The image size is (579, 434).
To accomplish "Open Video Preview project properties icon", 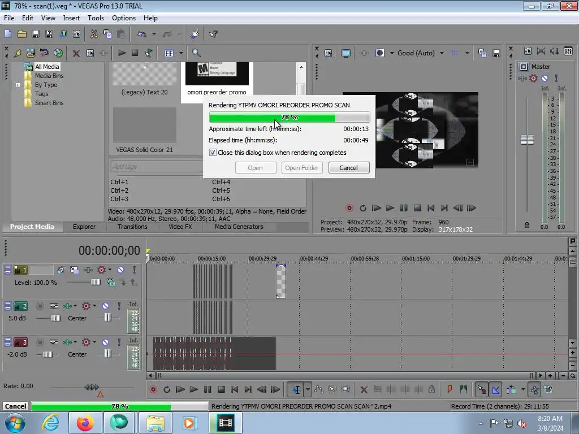I will (x=328, y=53).
